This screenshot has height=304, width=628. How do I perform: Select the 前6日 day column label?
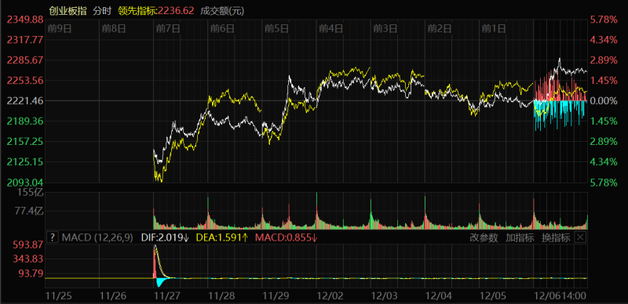pyautogui.click(x=222, y=28)
